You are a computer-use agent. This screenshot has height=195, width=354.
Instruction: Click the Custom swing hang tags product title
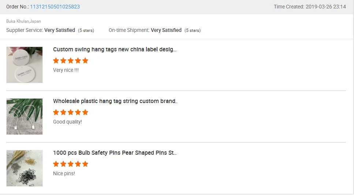[115, 49]
